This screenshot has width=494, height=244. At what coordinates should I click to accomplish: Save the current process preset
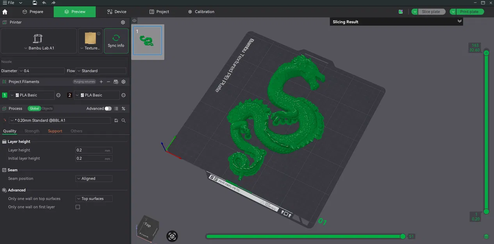[x=116, y=121]
